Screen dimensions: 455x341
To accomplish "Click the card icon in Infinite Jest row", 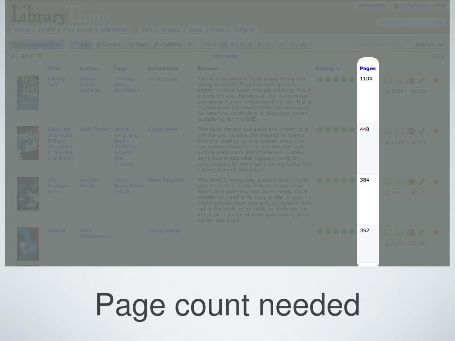I will (399, 81).
